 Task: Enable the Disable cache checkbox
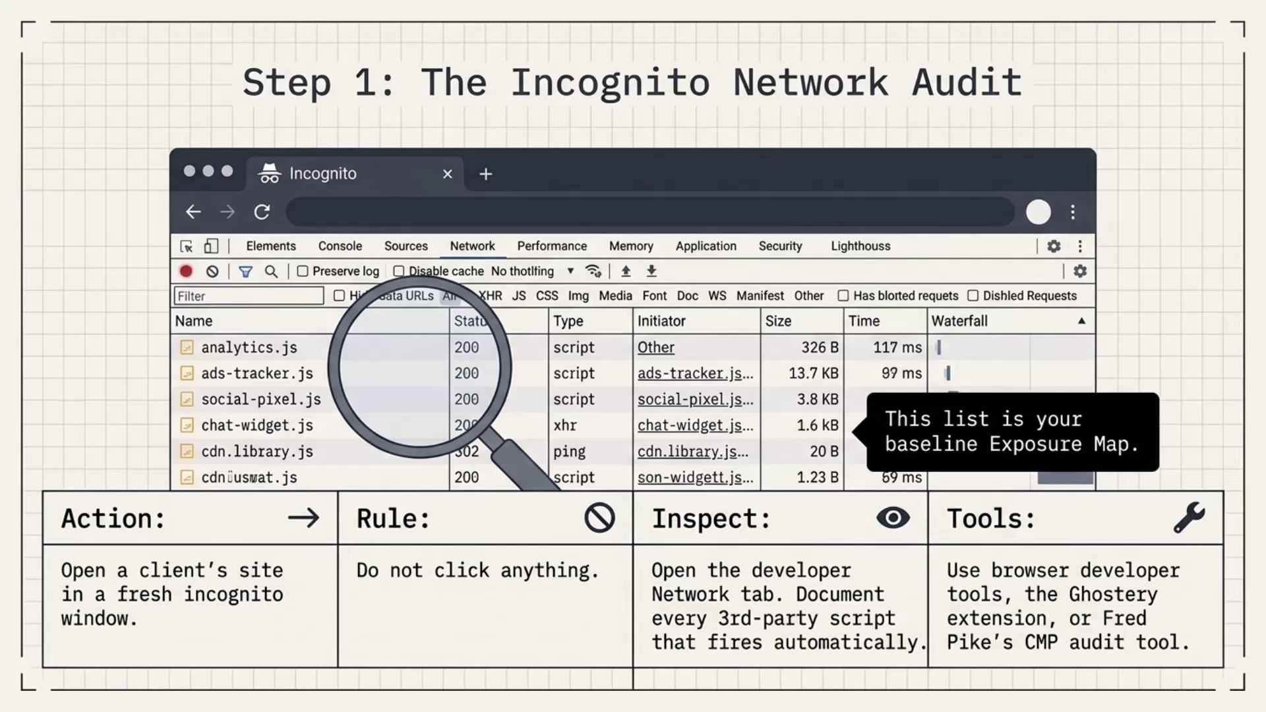(398, 271)
